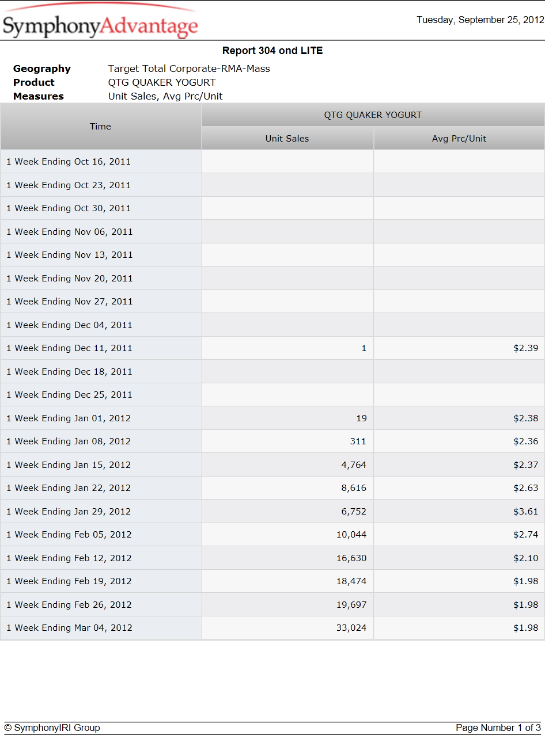The width and height of the screenshot is (545, 739).
Task: Select row 1 Week Ending Nov 13, 2011
Action: tap(272, 255)
